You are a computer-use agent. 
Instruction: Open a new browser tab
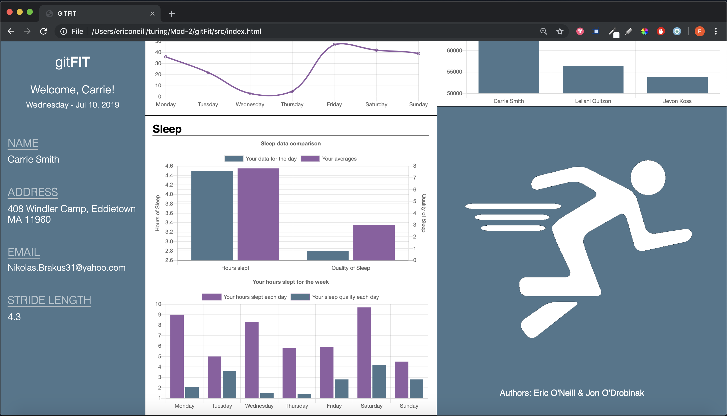coord(171,13)
